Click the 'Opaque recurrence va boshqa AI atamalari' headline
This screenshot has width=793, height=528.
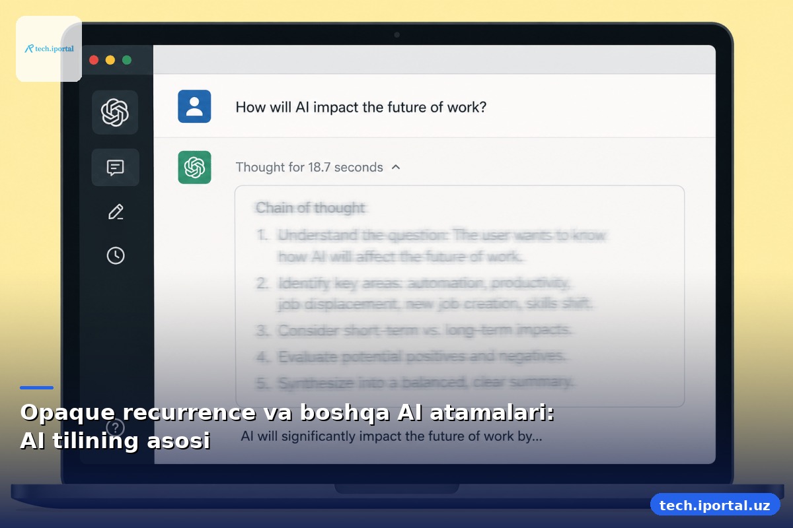pyautogui.click(x=287, y=426)
